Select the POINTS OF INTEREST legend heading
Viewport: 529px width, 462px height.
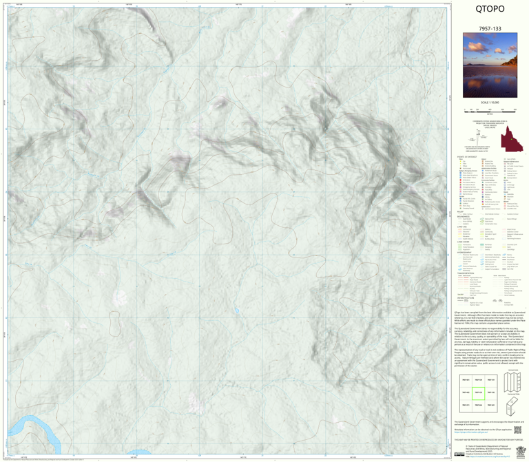click(467, 157)
